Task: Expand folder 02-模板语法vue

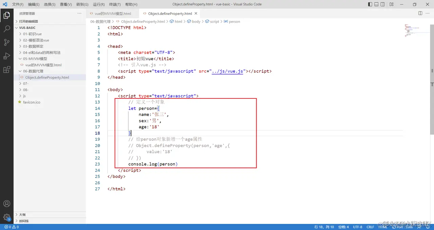Action: pyautogui.click(x=50, y=40)
